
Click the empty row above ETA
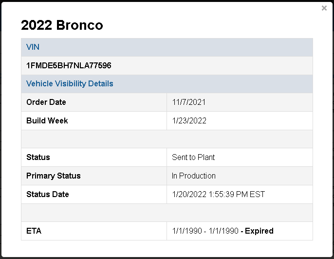tap(167, 213)
